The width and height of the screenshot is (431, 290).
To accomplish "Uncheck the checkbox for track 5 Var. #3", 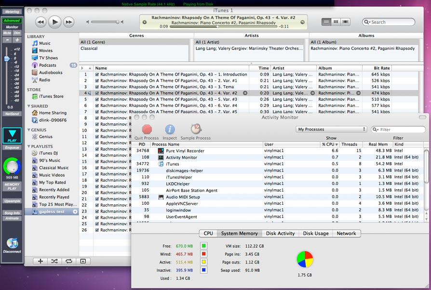I will tap(97, 99).
